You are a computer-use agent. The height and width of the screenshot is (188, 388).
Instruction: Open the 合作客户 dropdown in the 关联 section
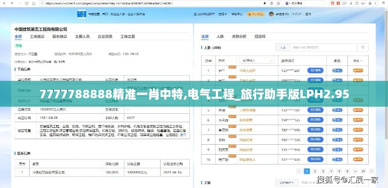tap(286, 183)
